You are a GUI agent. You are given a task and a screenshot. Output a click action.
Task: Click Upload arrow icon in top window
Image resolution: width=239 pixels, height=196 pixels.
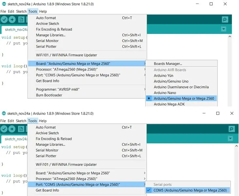(x=12, y=20)
